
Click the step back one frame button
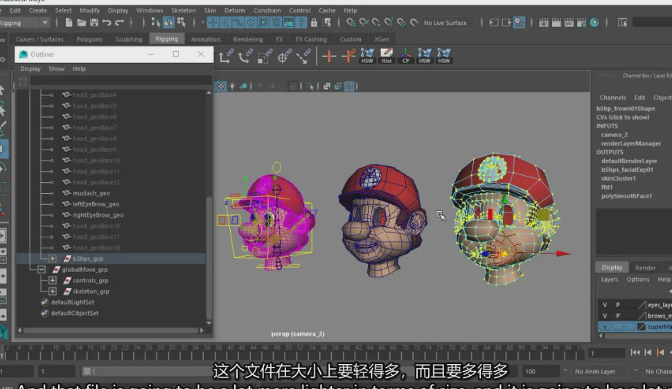coord(648,352)
